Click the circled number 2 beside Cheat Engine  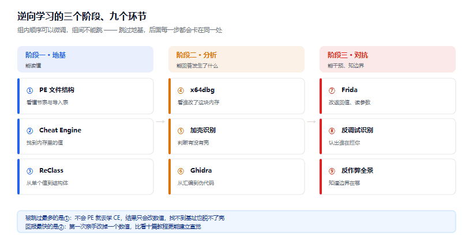(29, 131)
